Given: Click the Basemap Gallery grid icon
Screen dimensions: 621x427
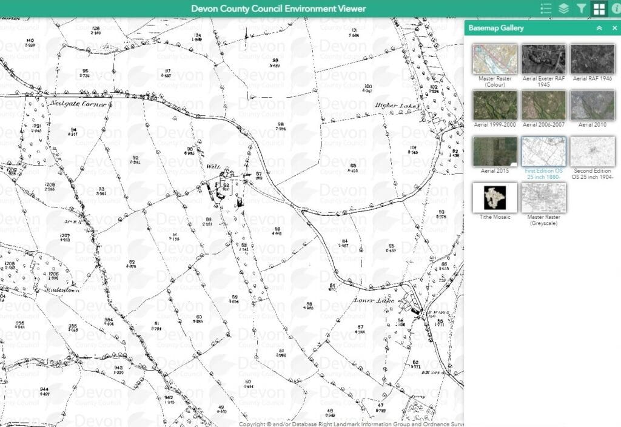Looking at the screenshot, I should (x=600, y=8).
